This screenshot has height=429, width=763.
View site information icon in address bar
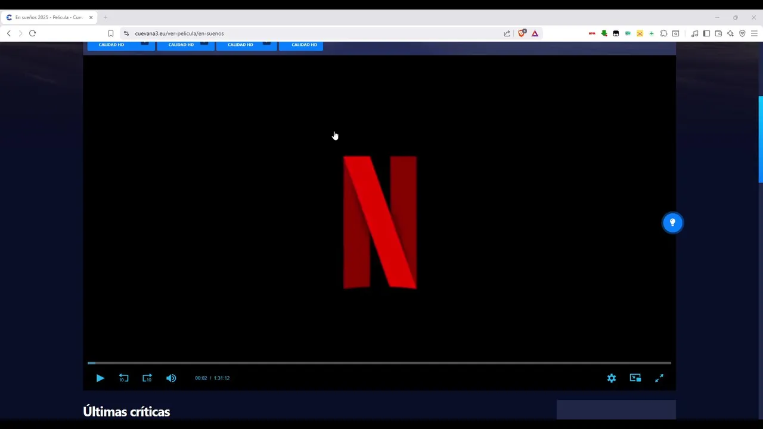(x=126, y=33)
